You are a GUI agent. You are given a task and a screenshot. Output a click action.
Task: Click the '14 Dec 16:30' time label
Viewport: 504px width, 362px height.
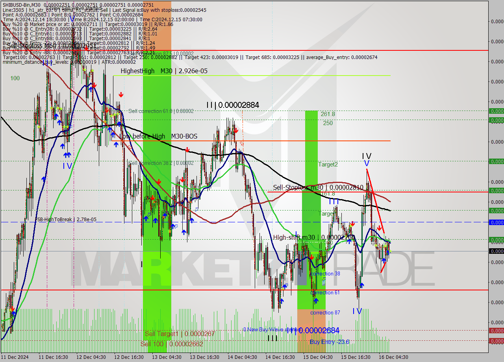coord(280,357)
